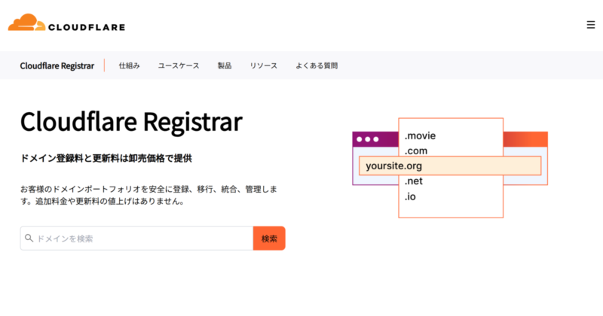This screenshot has height=316, width=603.
Task: Select .io in the domain illustration
Action: point(411,196)
